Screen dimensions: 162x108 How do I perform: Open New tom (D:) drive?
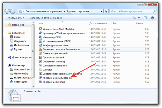point(21,73)
